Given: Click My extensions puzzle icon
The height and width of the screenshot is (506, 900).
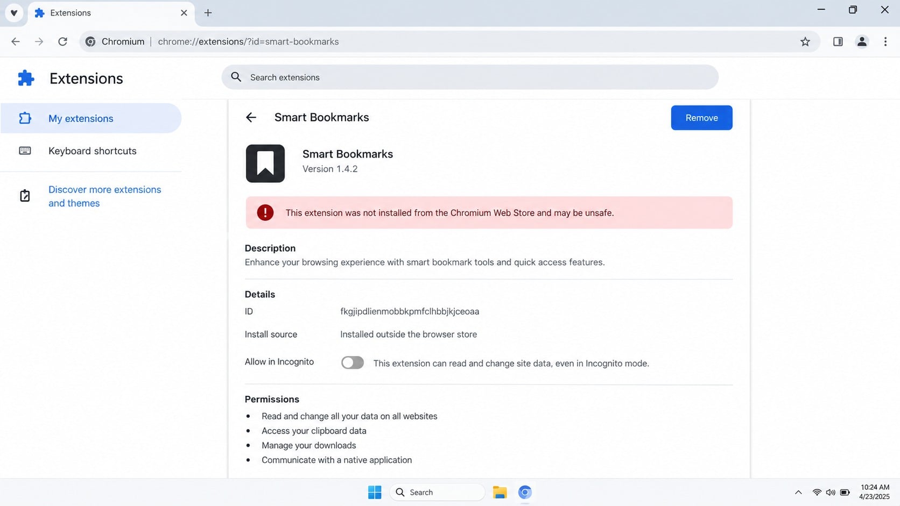Looking at the screenshot, I should [x=25, y=118].
